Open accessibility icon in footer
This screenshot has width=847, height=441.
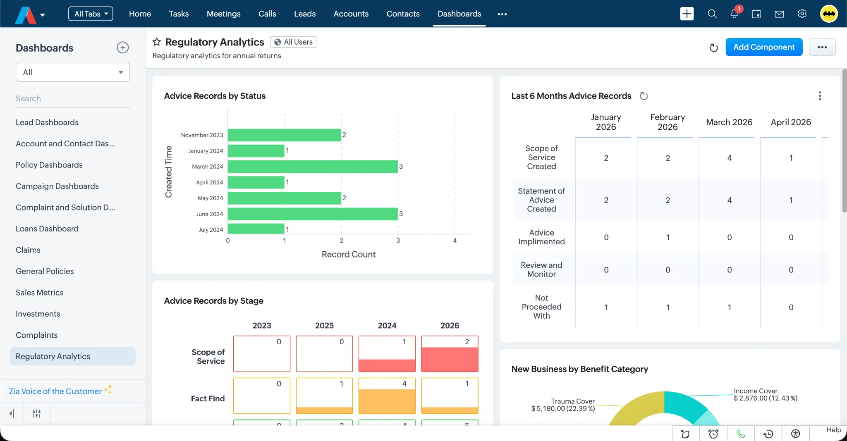[795, 434]
